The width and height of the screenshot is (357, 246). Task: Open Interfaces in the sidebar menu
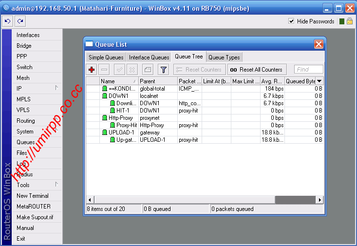click(37, 35)
